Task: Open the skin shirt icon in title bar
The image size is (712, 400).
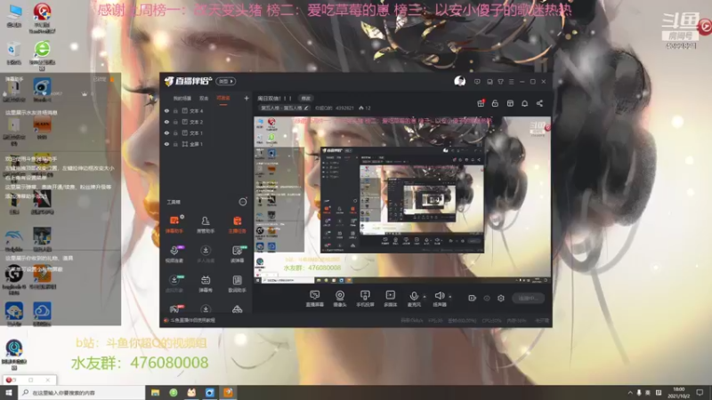Action: (500, 82)
